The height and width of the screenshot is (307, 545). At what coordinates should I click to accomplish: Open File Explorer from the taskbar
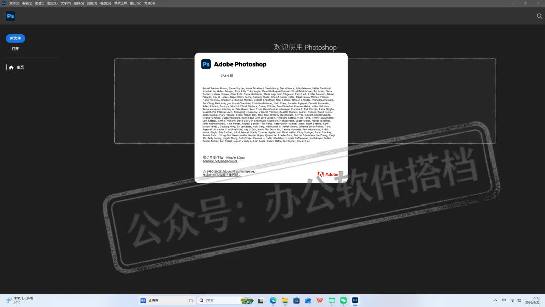pyautogui.click(x=285, y=301)
